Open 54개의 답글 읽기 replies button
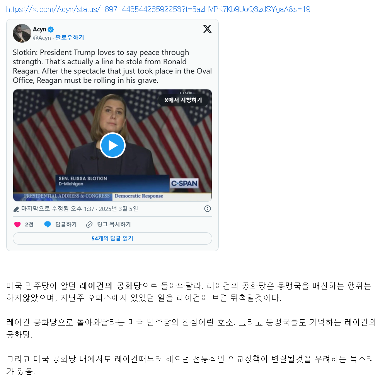The height and width of the screenshot is (389, 385). click(112, 238)
